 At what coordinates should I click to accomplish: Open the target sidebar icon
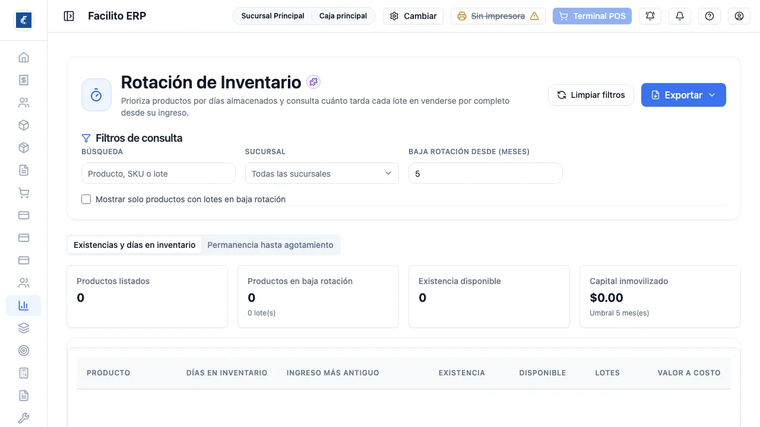[24, 350]
